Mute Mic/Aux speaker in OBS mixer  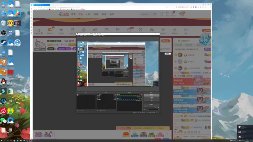(139, 101)
